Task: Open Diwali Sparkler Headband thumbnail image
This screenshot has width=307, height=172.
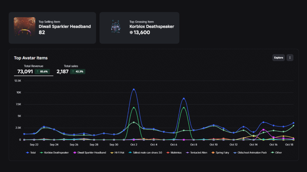Action: [25, 27]
